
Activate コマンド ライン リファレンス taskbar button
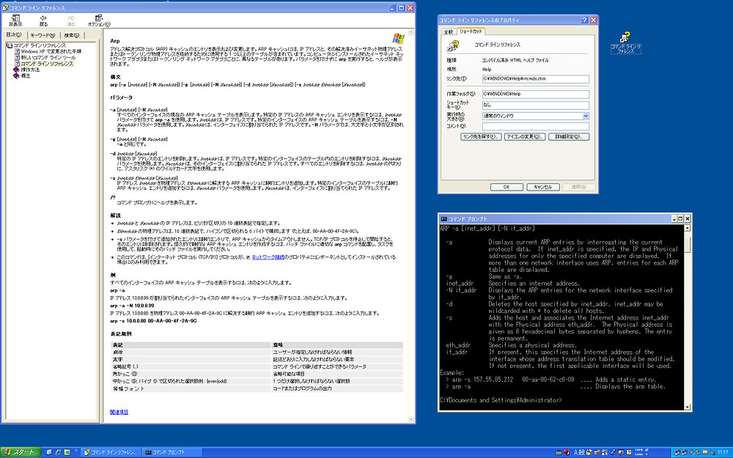tap(111, 452)
